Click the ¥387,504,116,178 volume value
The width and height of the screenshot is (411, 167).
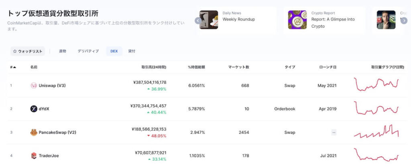point(150,82)
